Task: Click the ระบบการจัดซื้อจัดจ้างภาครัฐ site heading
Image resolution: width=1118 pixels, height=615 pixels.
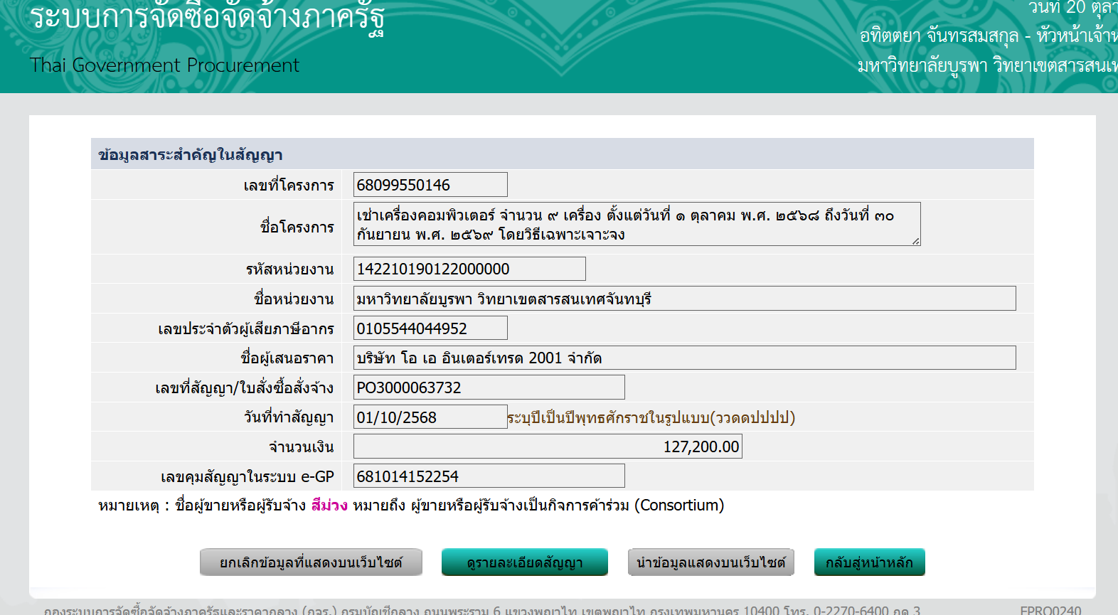Action: point(206,16)
